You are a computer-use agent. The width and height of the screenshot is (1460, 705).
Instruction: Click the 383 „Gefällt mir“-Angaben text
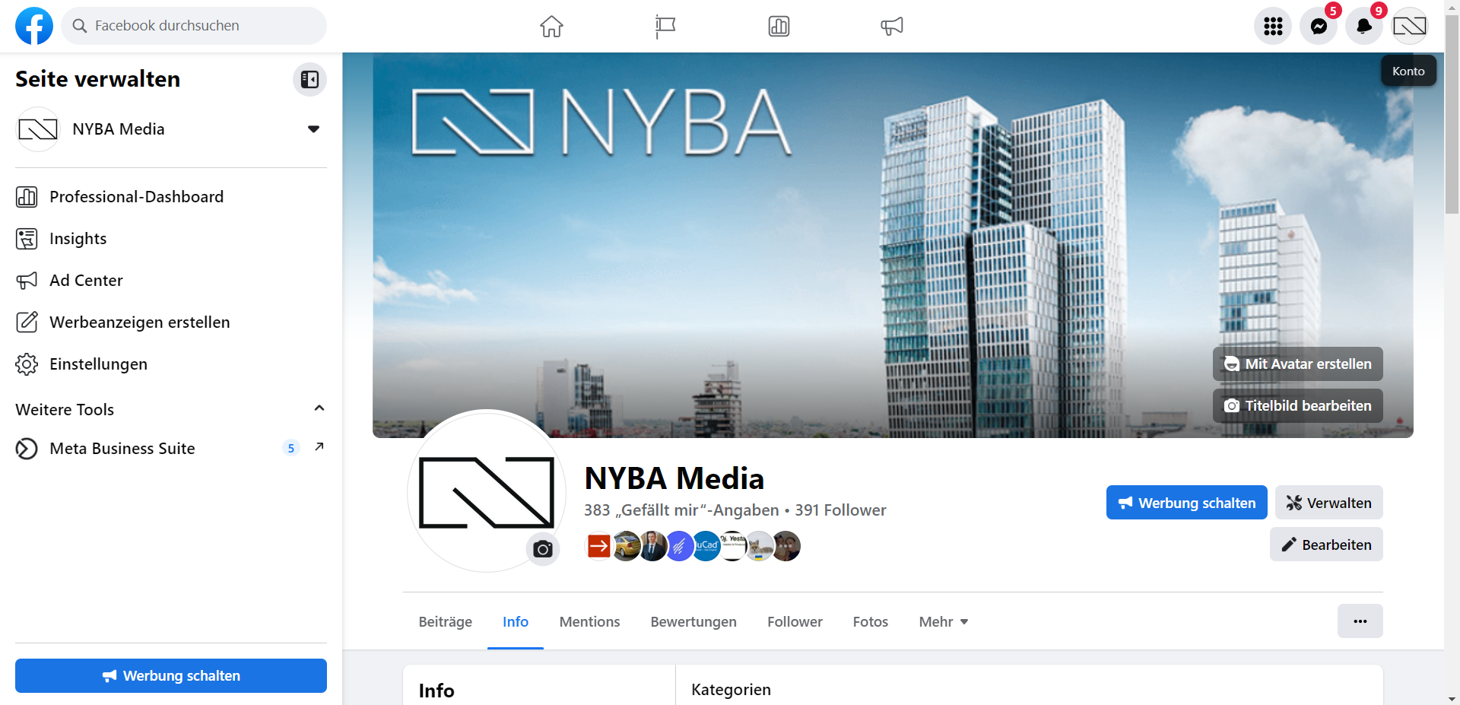(x=681, y=510)
